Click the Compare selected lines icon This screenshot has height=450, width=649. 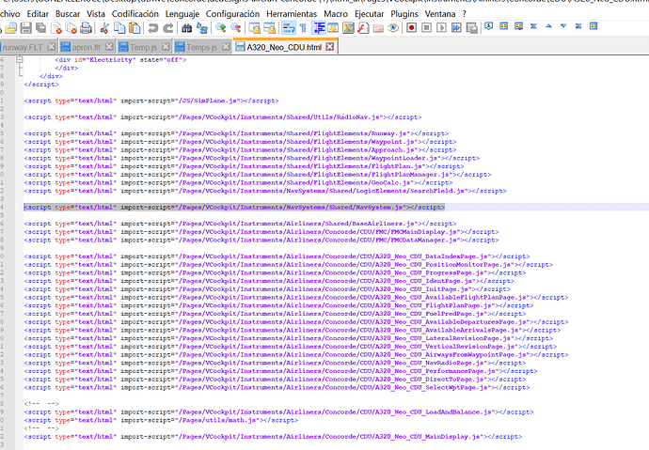click(x=518, y=26)
